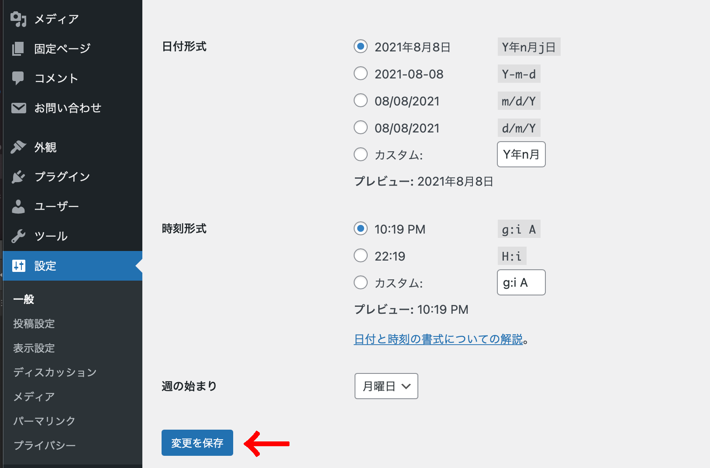This screenshot has width=710, height=468.
Task: Open the ツール menu
Action: [51, 236]
